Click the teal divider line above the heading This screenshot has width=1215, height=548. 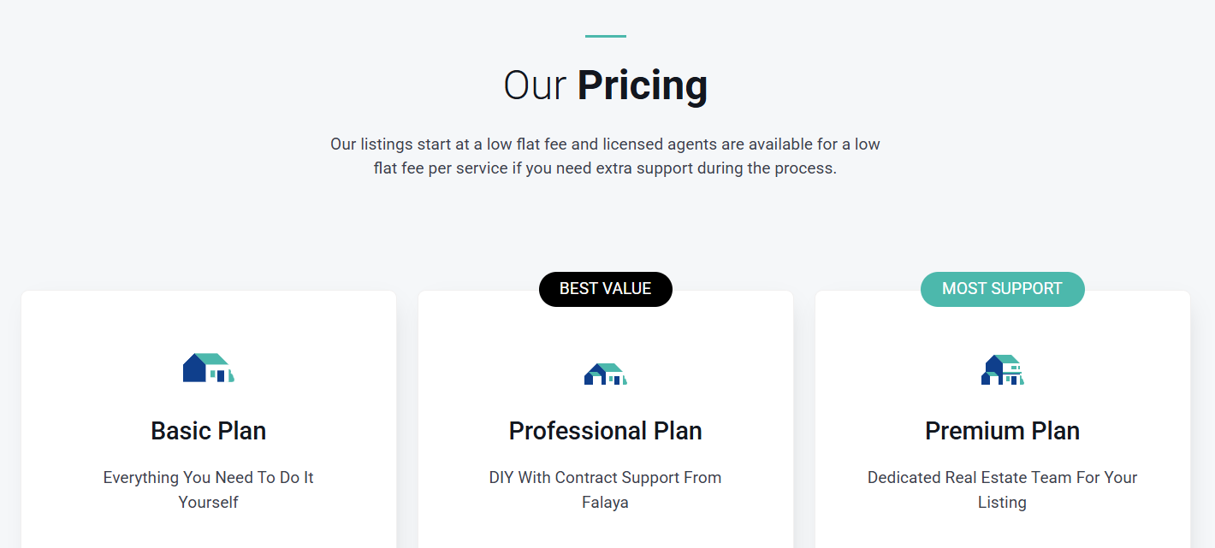(x=605, y=36)
